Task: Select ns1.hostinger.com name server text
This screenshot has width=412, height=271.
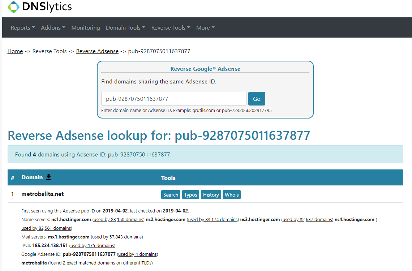Action: click(71, 220)
